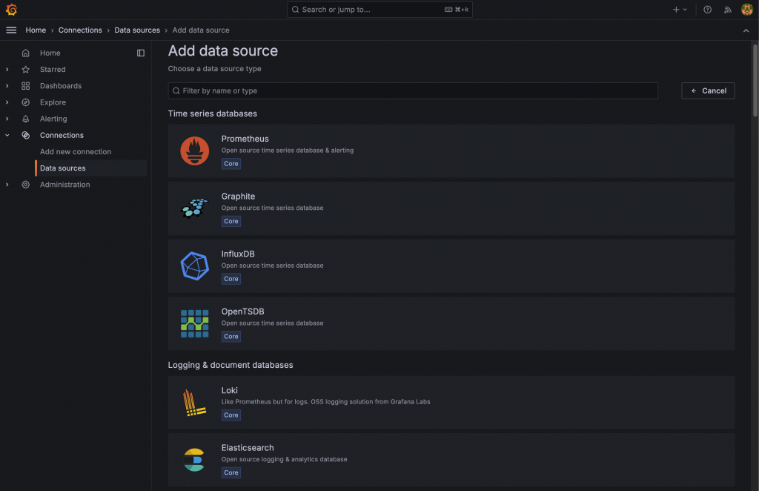Go to Administration in sidebar

click(x=64, y=185)
